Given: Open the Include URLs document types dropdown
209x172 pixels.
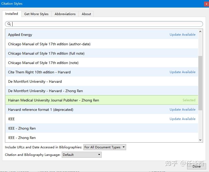Looking at the screenshot, I should click(x=105, y=147).
